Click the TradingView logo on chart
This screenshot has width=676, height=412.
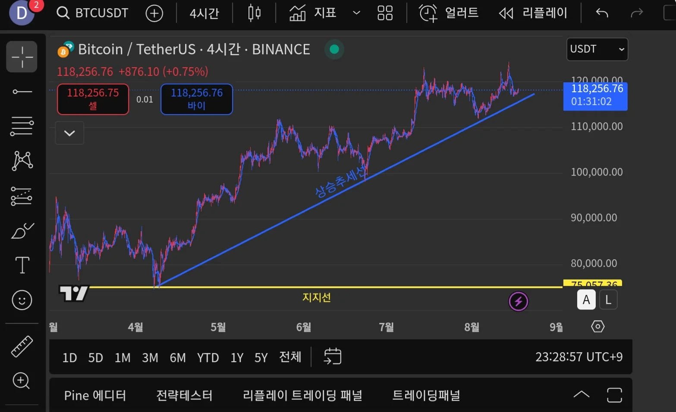74,294
